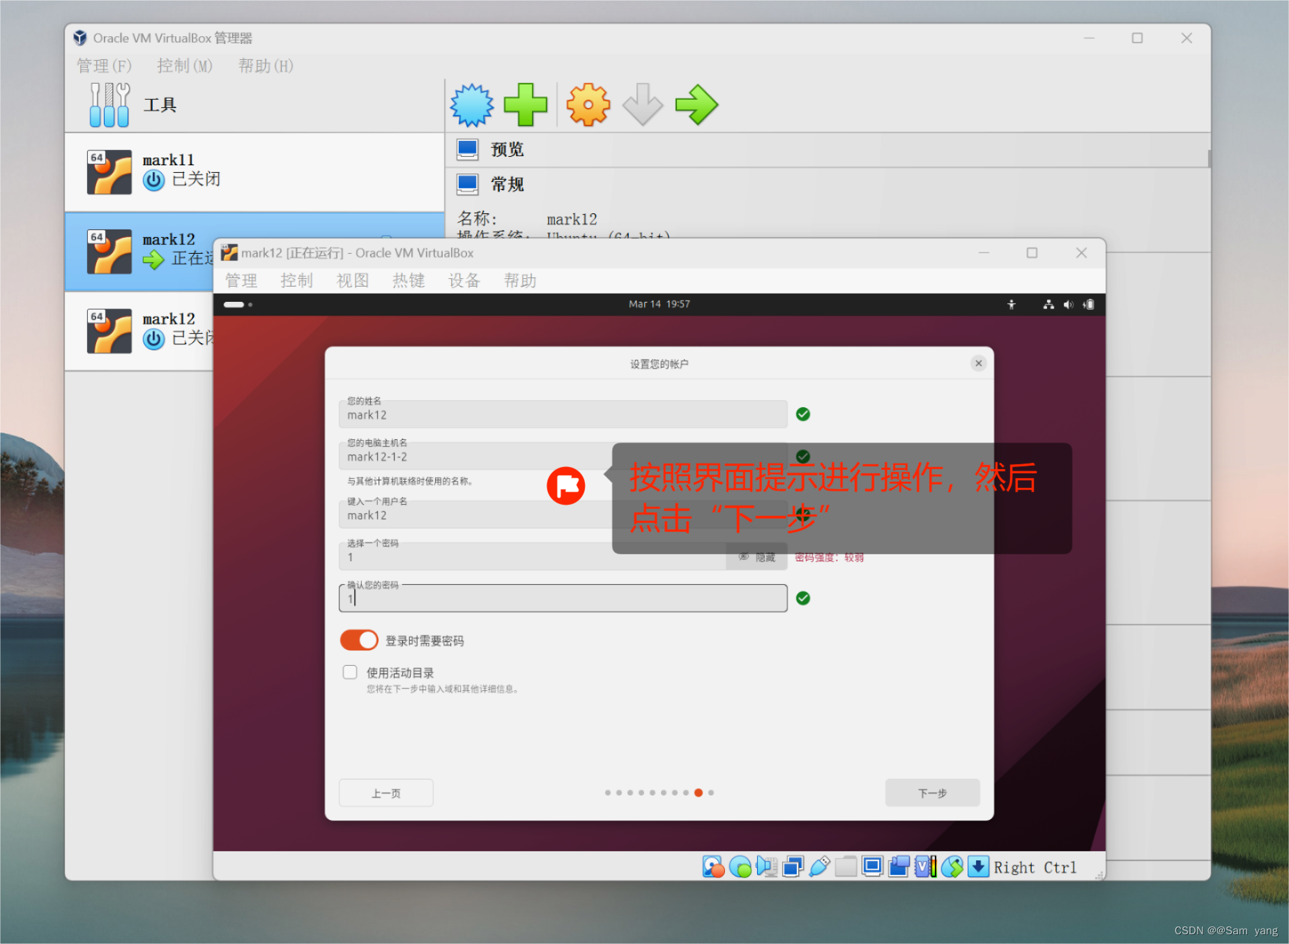This screenshot has width=1289, height=944.
Task: Open the 设备 menu in mark12 VM window
Action: coord(464,280)
